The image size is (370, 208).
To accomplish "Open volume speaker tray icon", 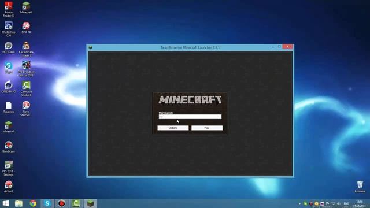I will pos(339,203).
